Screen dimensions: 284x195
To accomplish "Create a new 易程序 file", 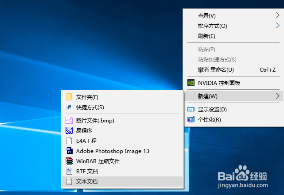I will point(122,130).
